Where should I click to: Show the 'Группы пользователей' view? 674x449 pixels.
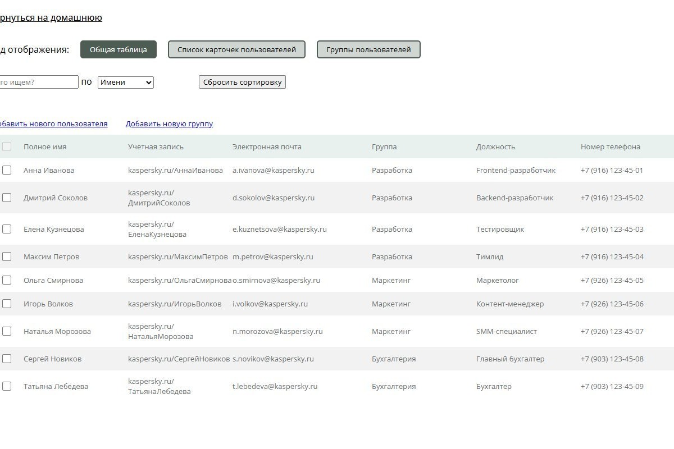pyautogui.click(x=368, y=49)
